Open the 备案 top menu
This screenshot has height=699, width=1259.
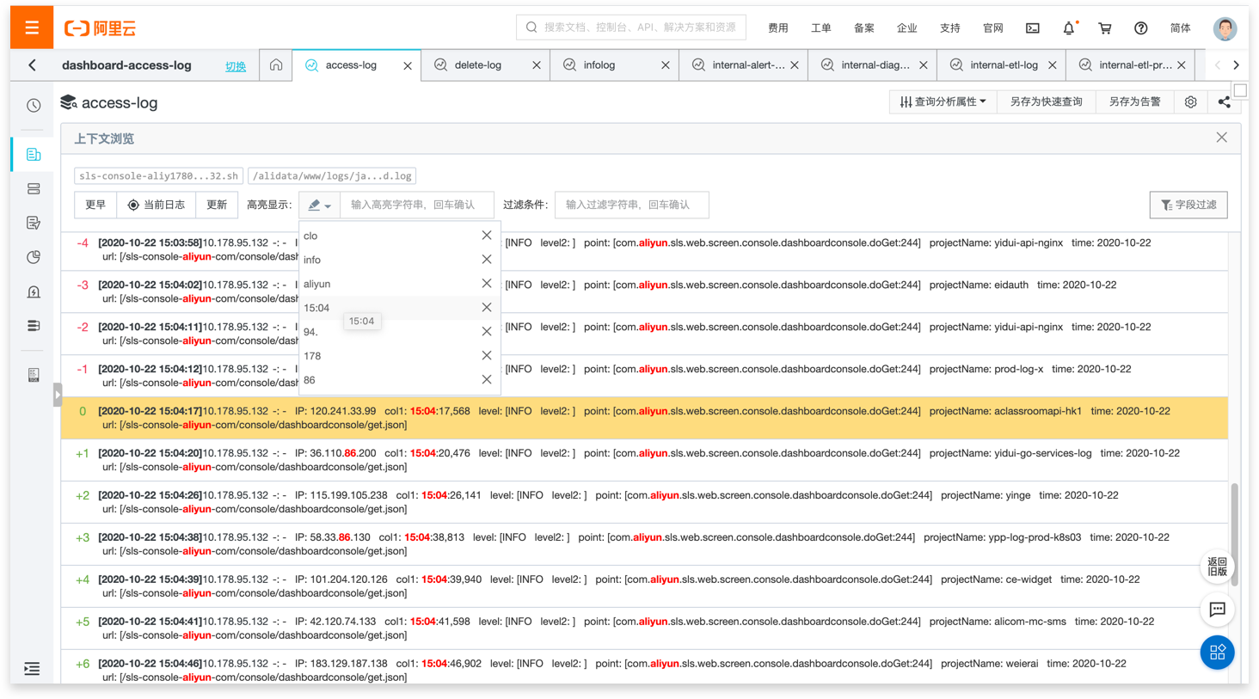864,28
